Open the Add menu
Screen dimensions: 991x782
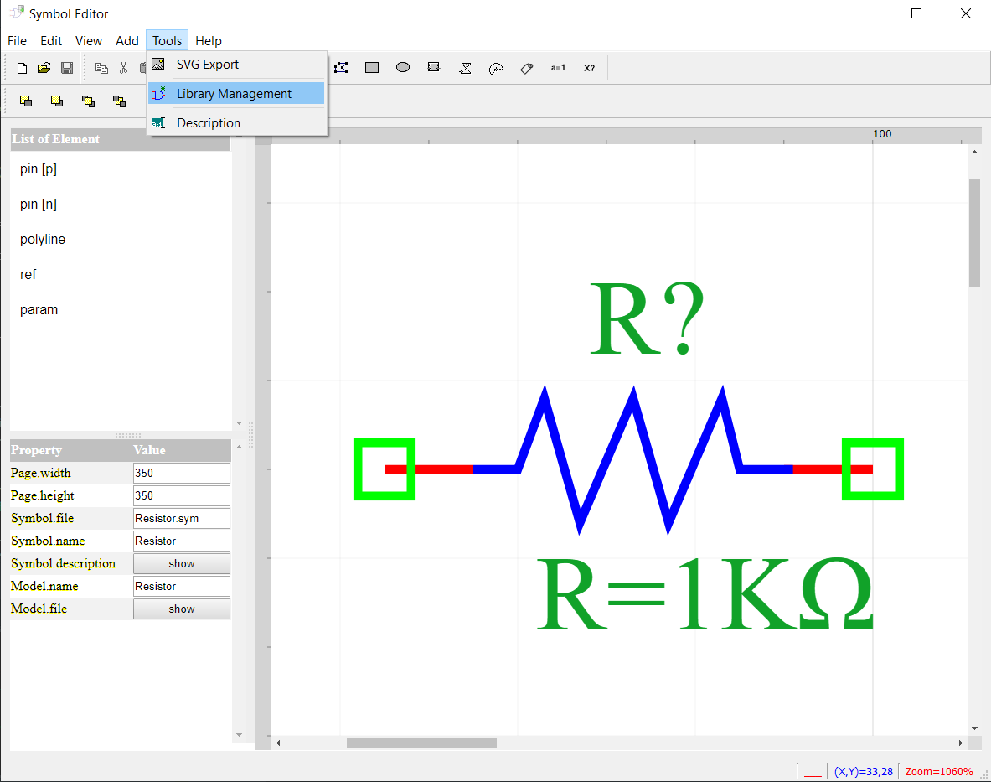pos(127,41)
